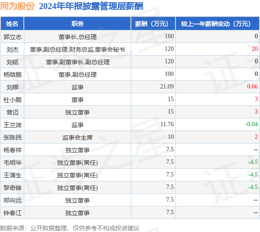Click 杨春祥's salary value 7.5
The image size is (260, 232).
(170, 149)
